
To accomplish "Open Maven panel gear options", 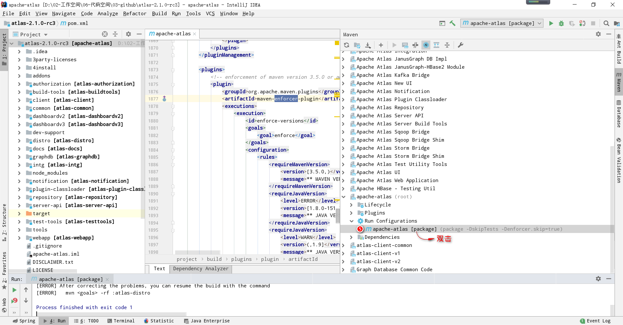I will click(x=598, y=34).
